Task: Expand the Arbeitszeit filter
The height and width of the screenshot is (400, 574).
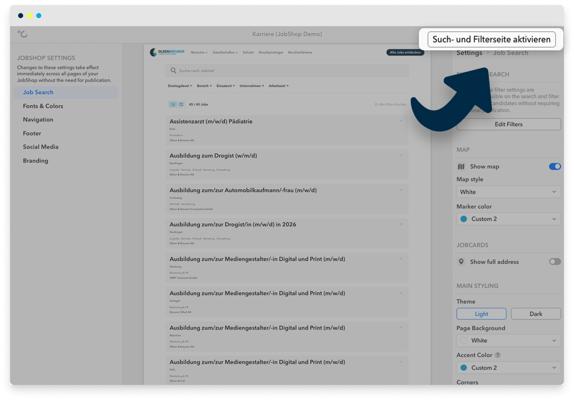Action: click(278, 86)
